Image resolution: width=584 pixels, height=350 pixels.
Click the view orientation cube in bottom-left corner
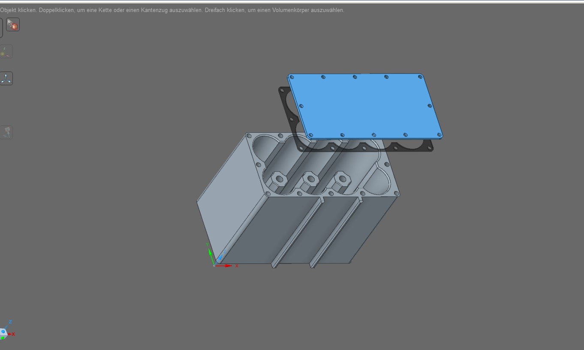click(3, 332)
